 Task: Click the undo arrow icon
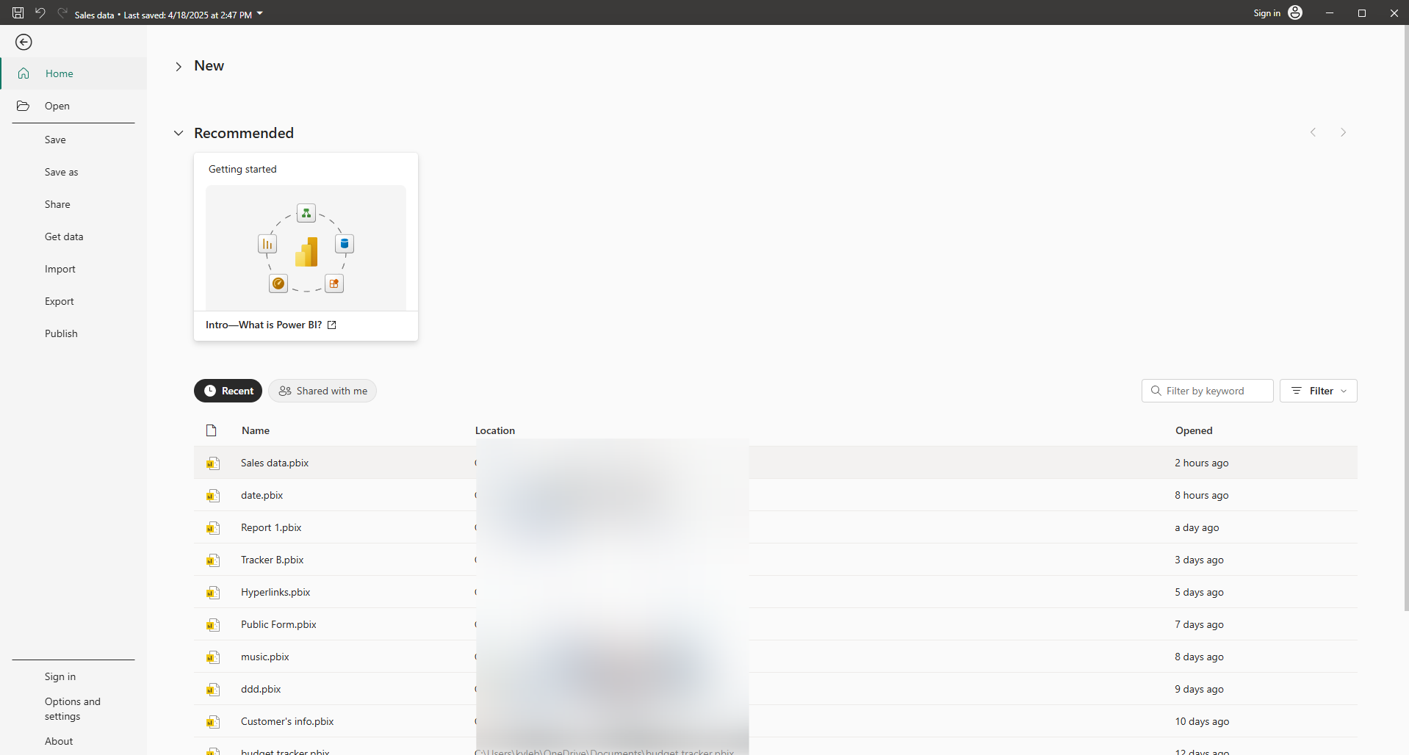click(x=40, y=13)
